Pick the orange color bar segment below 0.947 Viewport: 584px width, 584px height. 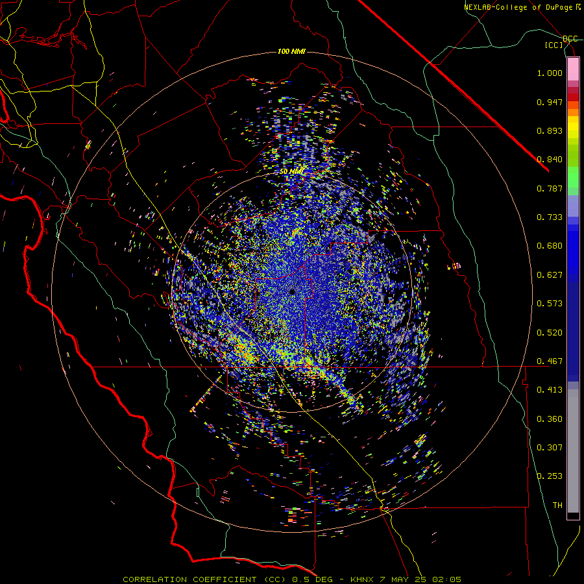click(x=573, y=112)
